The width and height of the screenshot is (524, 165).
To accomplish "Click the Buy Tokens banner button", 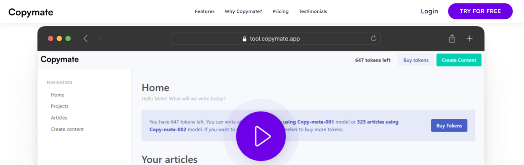I will [x=449, y=126].
